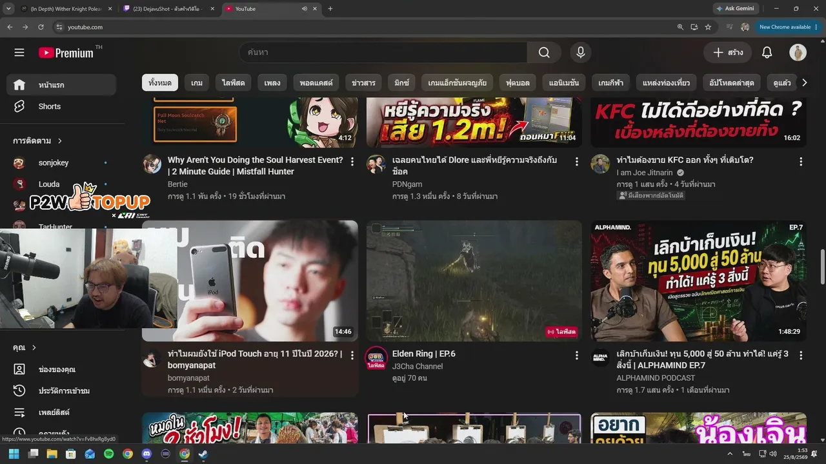This screenshot has height=464, width=826.
Task: Play ALPHAMIND EP.7 video thumbnail
Action: (x=698, y=281)
